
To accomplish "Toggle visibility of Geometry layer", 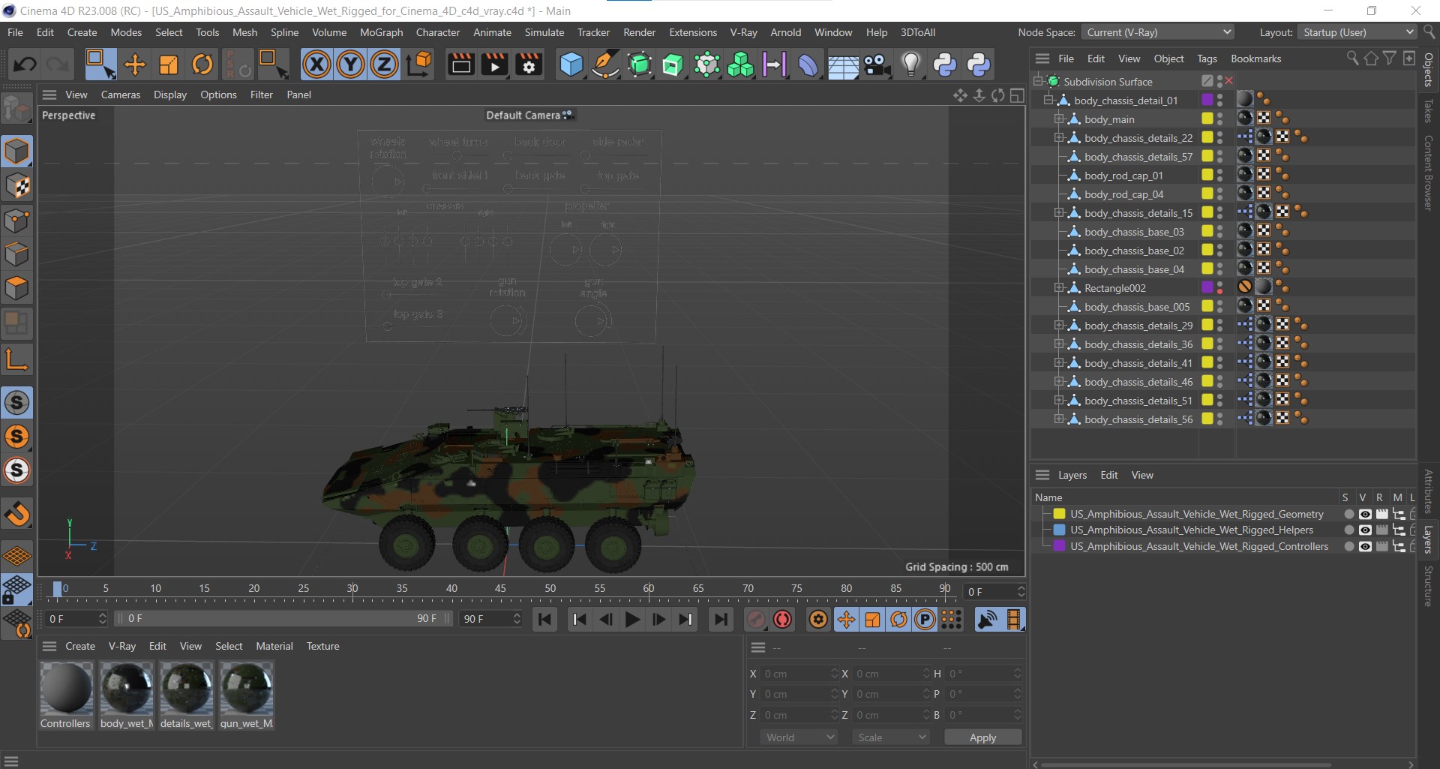I will [1365, 514].
